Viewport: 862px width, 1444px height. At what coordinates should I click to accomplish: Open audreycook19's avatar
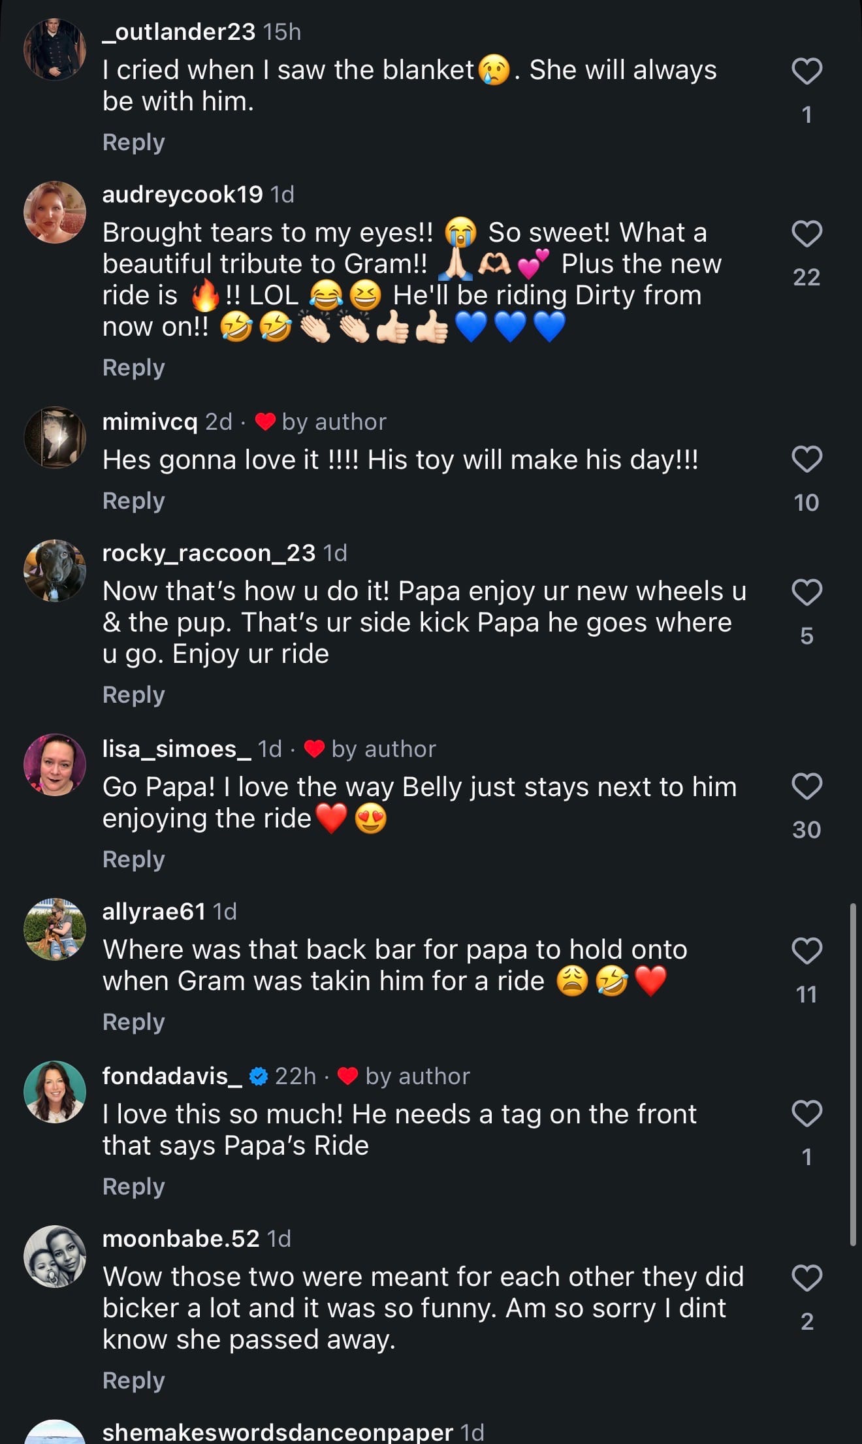tap(55, 212)
